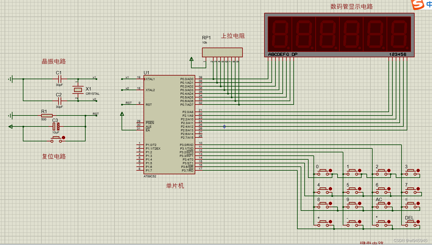The image size is (432, 245).
Task: Select the U1 AT89C52 microcontroller body
Action: [169, 125]
